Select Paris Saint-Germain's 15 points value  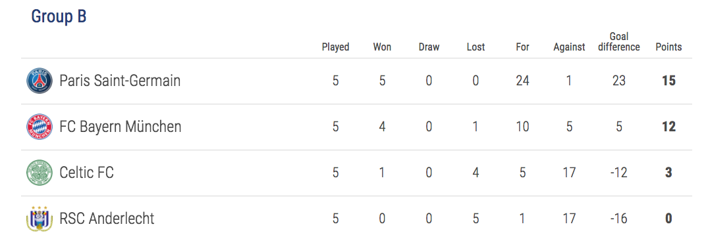[668, 81]
